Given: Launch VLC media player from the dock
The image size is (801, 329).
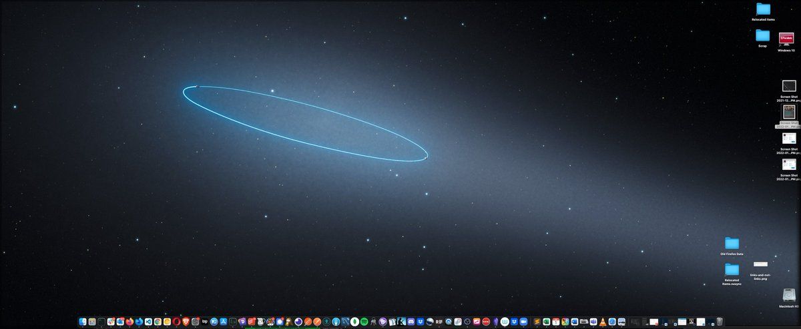Looking at the screenshot, I should [603, 322].
